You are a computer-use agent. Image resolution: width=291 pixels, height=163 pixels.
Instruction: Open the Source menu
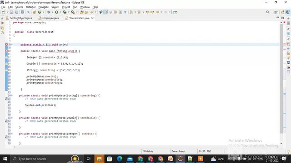click(x=19, y=7)
